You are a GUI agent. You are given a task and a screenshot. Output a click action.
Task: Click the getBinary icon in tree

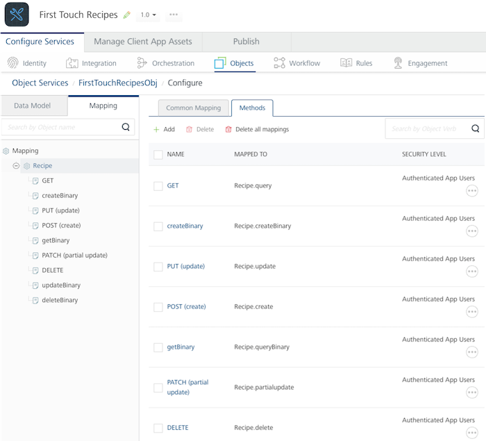tap(35, 241)
